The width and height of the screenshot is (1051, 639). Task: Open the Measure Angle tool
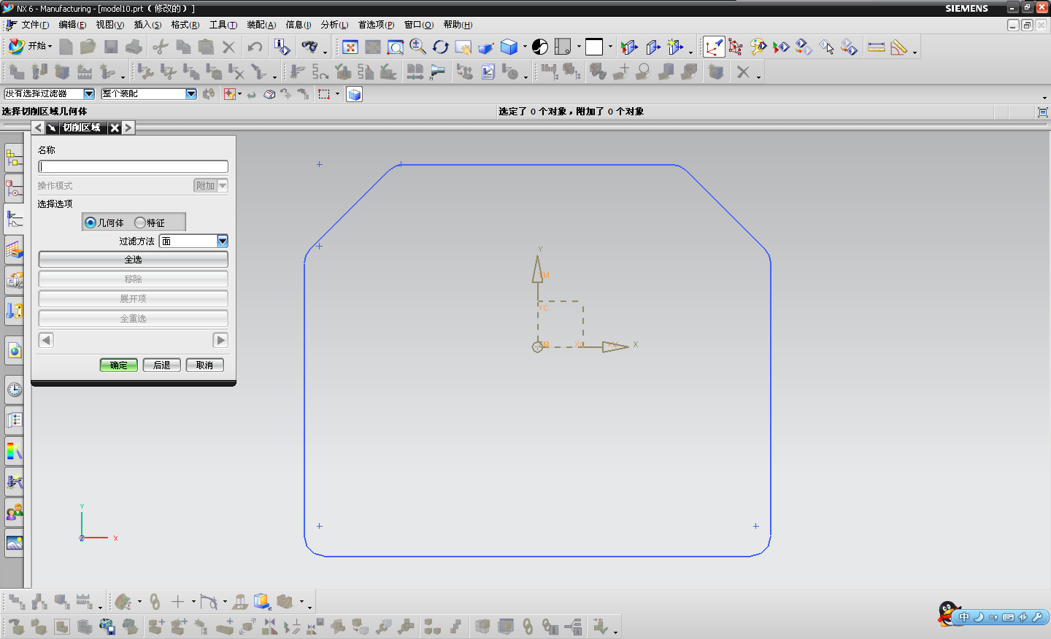tap(899, 47)
